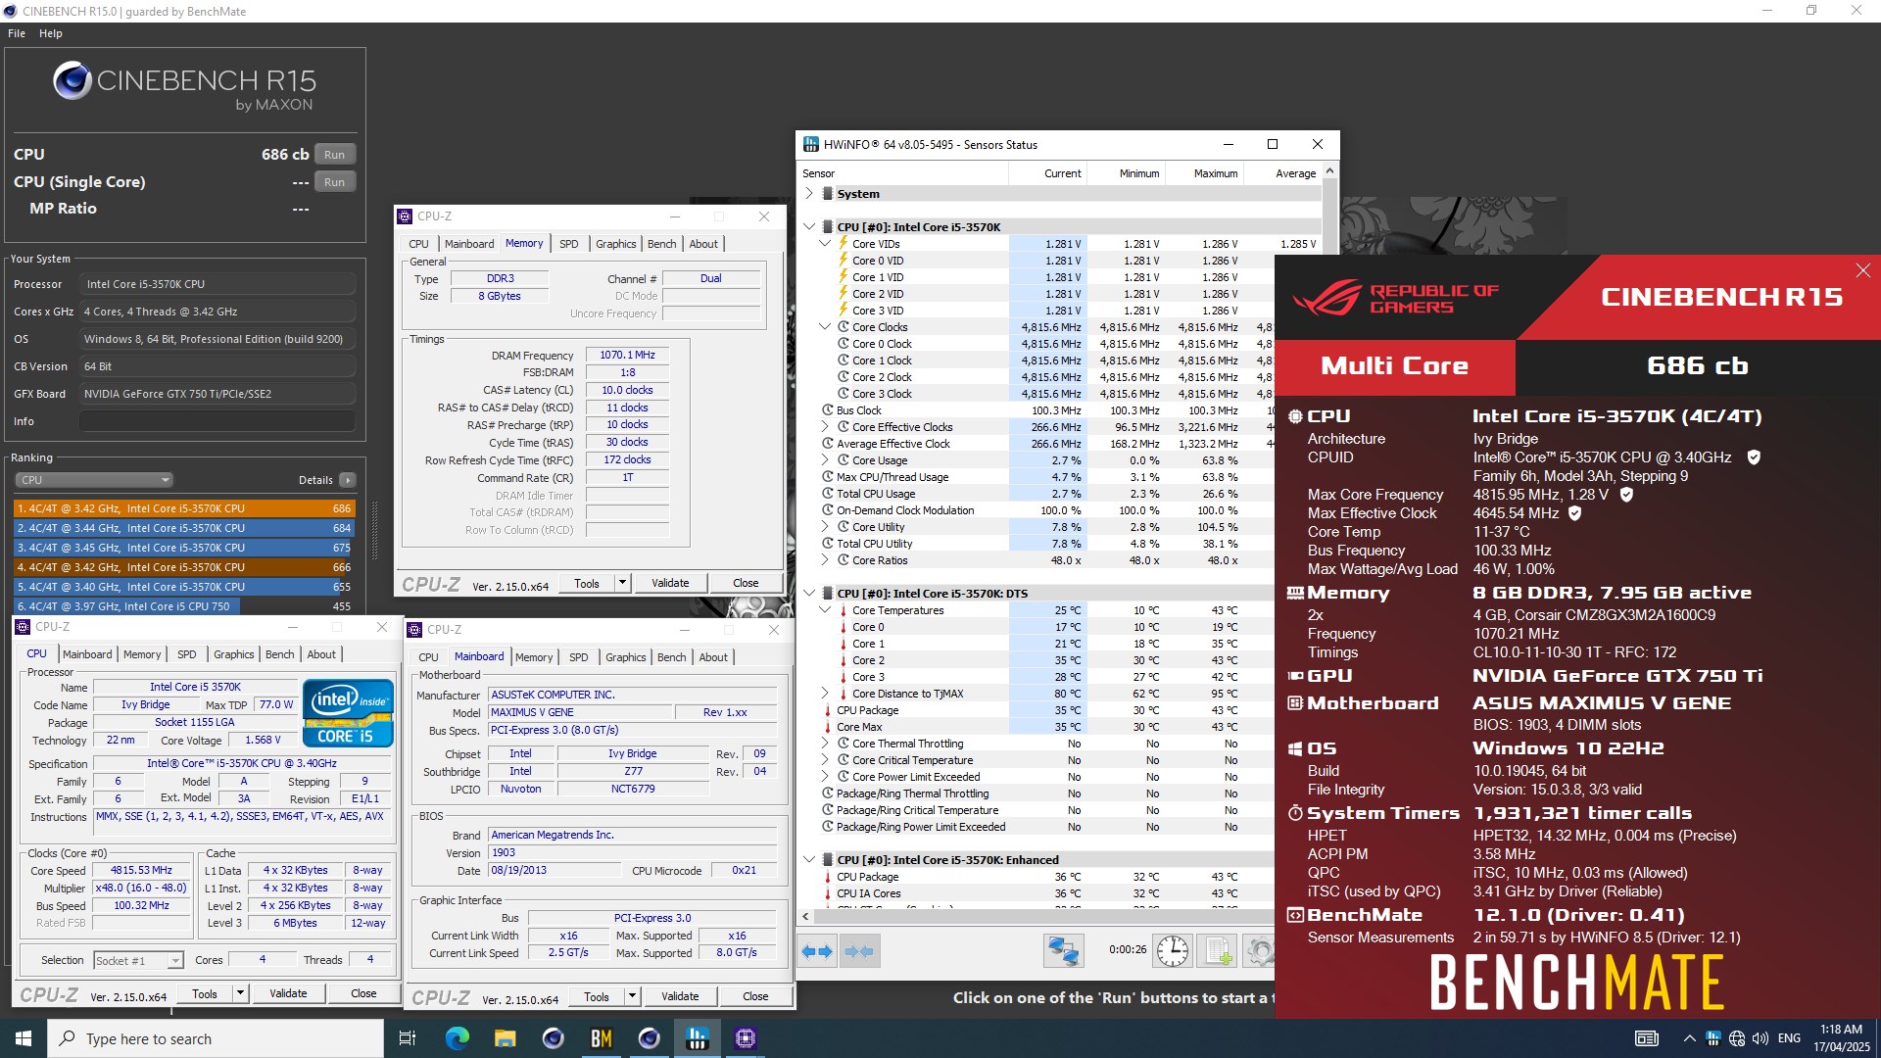The width and height of the screenshot is (1881, 1058).
Task: Expand the Core Thermal Throttling node
Action: (x=825, y=744)
